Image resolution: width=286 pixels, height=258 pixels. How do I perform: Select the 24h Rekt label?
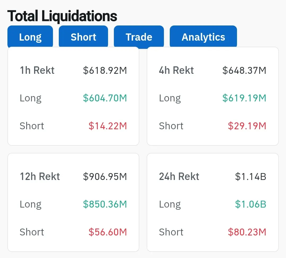pyautogui.click(x=179, y=177)
